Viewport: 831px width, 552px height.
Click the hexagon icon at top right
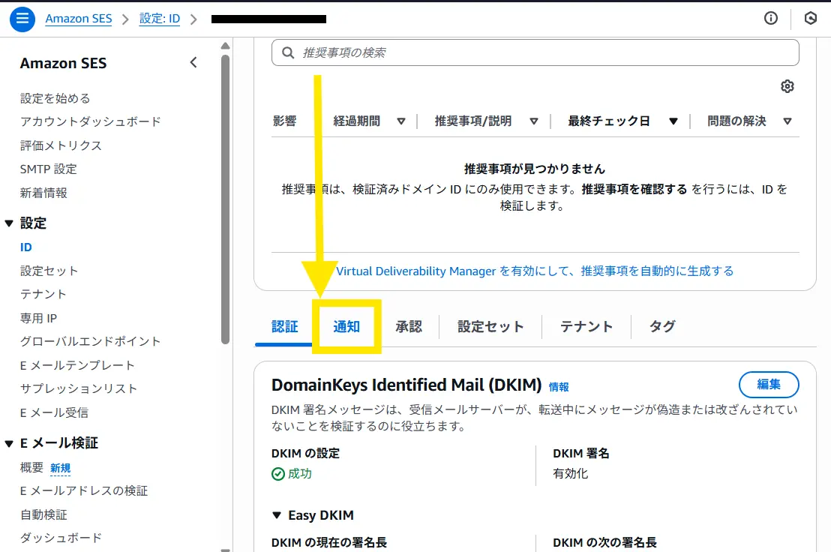click(811, 19)
